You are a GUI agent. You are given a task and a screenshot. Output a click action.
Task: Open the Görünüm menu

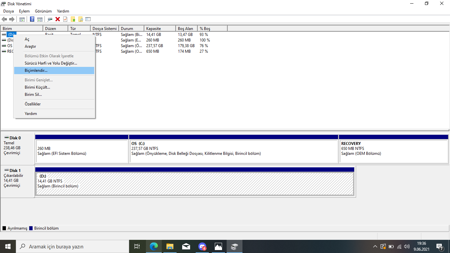click(43, 11)
